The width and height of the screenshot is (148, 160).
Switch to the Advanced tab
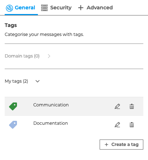pos(95,8)
